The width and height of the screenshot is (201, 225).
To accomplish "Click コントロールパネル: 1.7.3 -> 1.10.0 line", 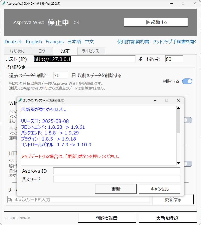I will coord(56,145).
